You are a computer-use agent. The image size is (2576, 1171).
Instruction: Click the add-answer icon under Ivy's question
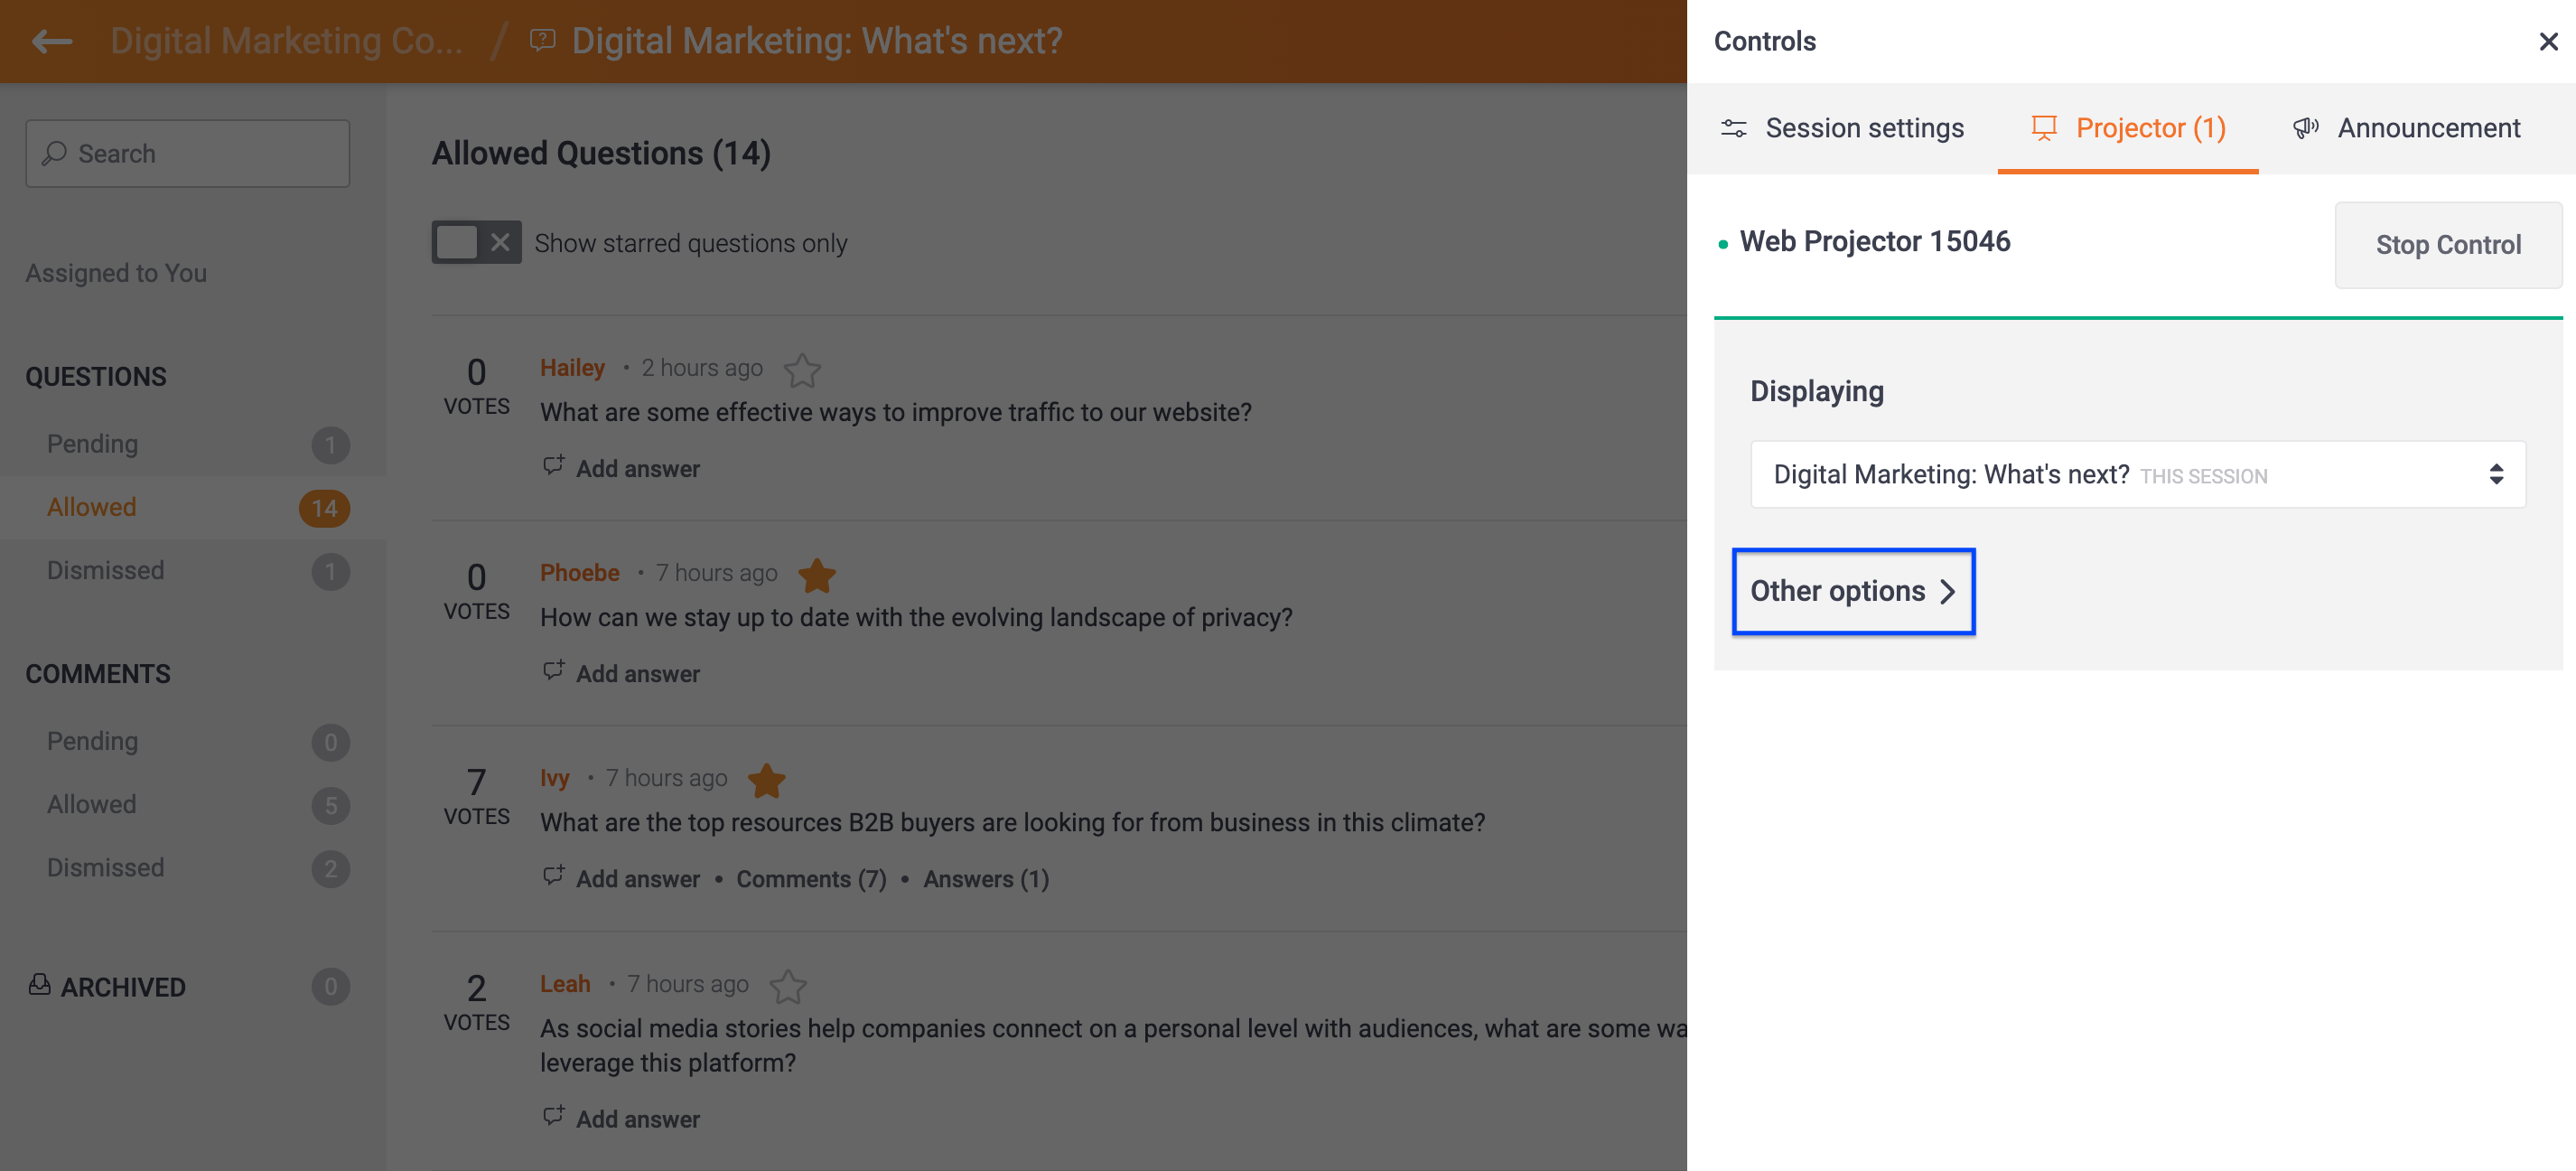click(x=554, y=876)
